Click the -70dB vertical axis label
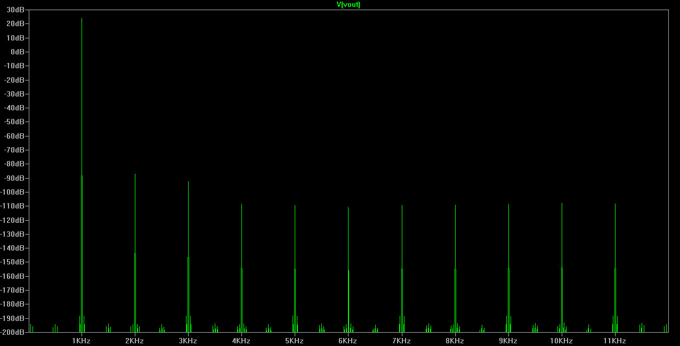This screenshot has height=346, width=680. pos(14,150)
